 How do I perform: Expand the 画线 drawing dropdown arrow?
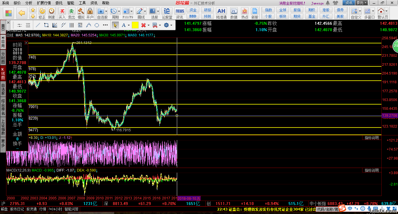pos(145,11)
